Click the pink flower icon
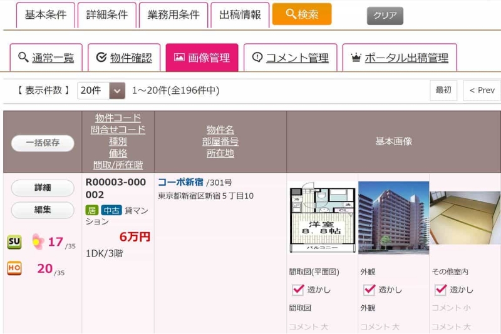The image size is (501, 334). click(x=38, y=241)
